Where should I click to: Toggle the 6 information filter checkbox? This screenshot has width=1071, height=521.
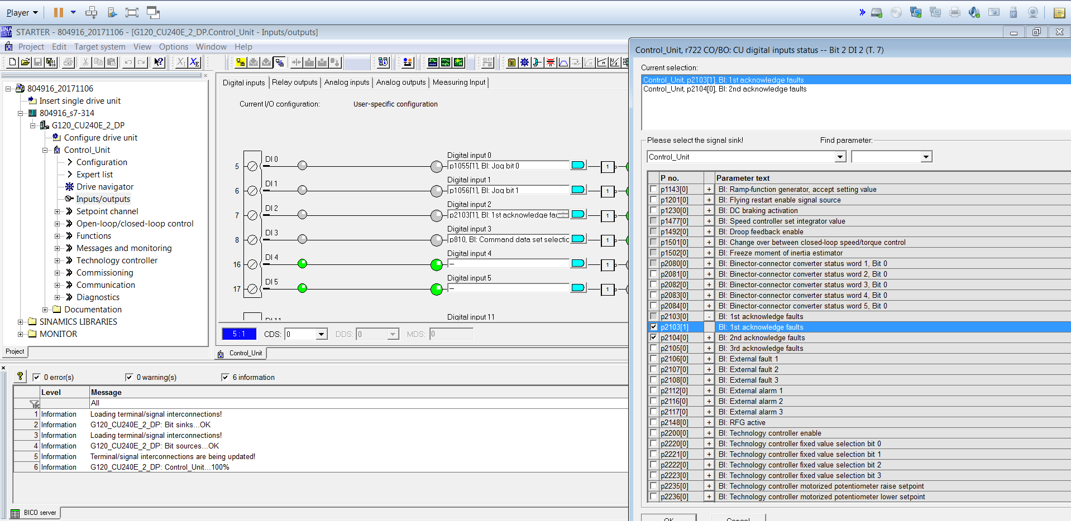tap(225, 377)
